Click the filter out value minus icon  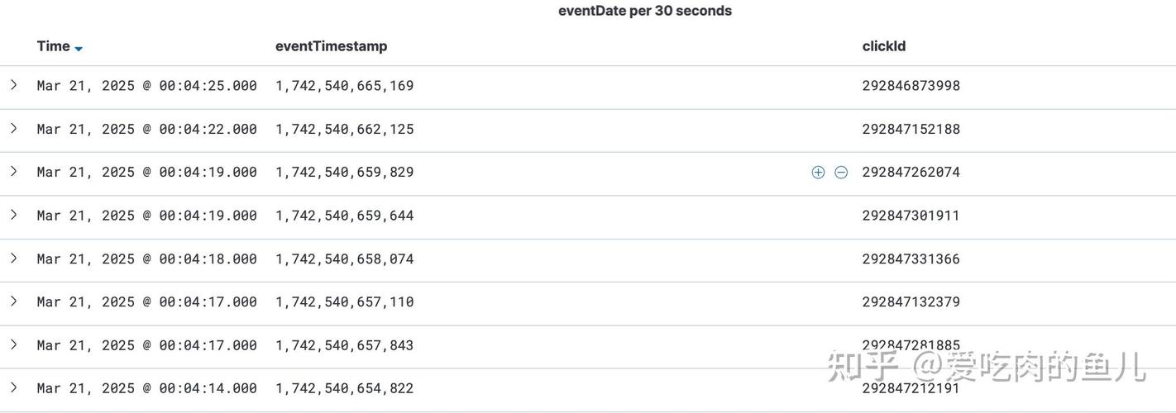[x=841, y=173]
